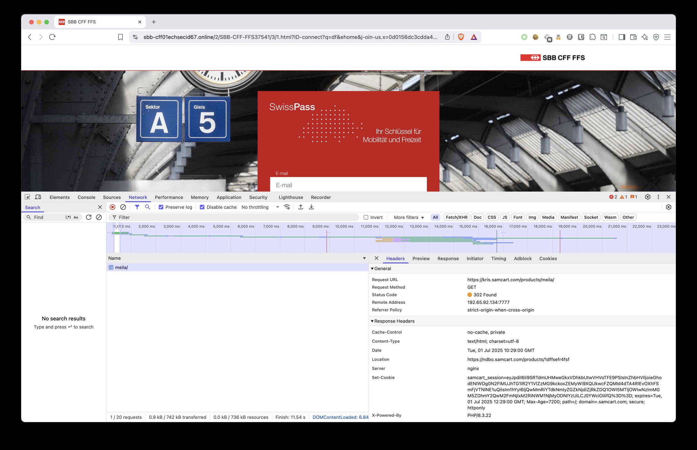Open the Application panel

[x=229, y=197]
